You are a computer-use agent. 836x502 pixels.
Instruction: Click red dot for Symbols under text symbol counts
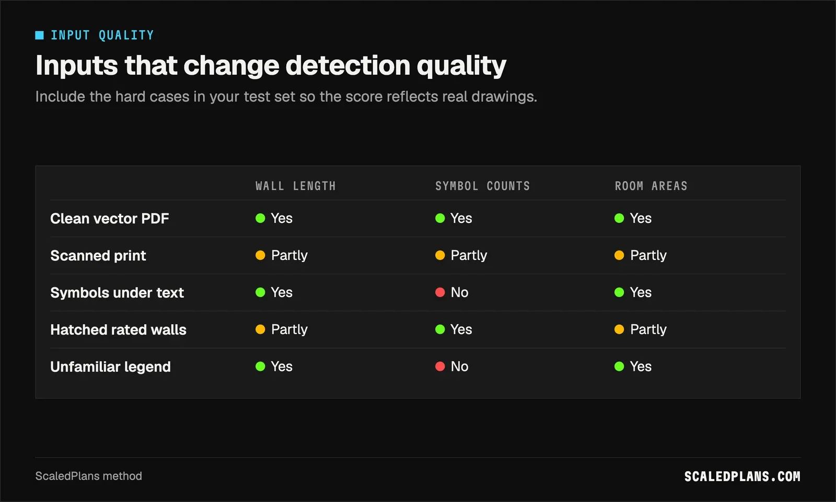pyautogui.click(x=440, y=292)
